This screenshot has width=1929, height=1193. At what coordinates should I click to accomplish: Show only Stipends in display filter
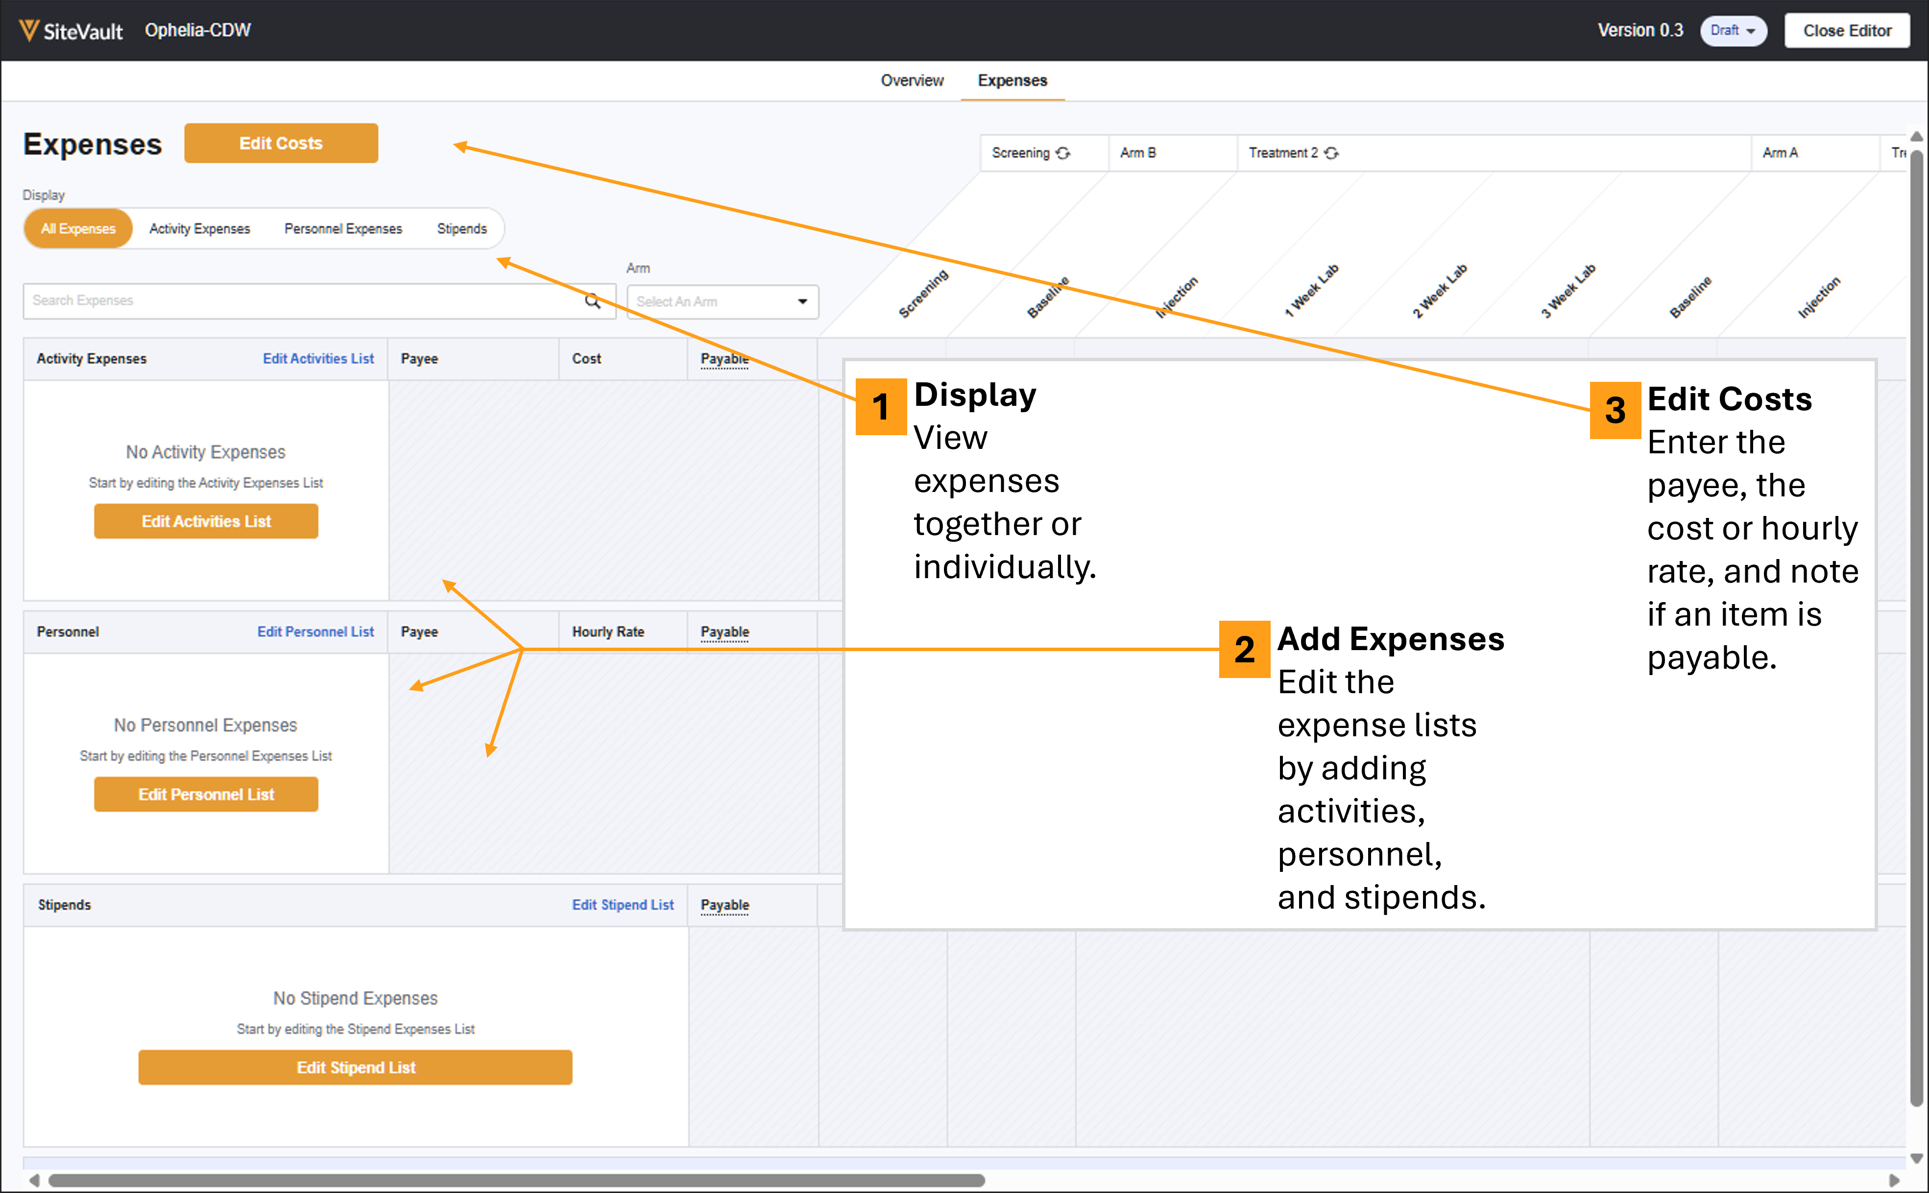(x=462, y=229)
